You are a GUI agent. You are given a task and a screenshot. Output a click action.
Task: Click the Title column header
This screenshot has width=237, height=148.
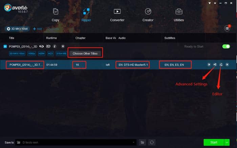point(12,38)
